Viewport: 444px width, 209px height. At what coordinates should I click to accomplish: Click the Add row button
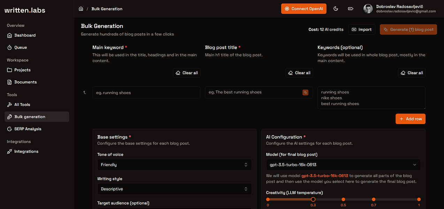tap(411, 119)
